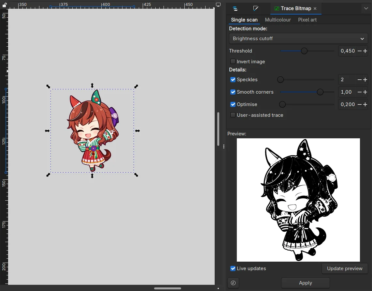Enable the User-assisted trace checkbox
The width and height of the screenshot is (372, 291).
click(233, 115)
